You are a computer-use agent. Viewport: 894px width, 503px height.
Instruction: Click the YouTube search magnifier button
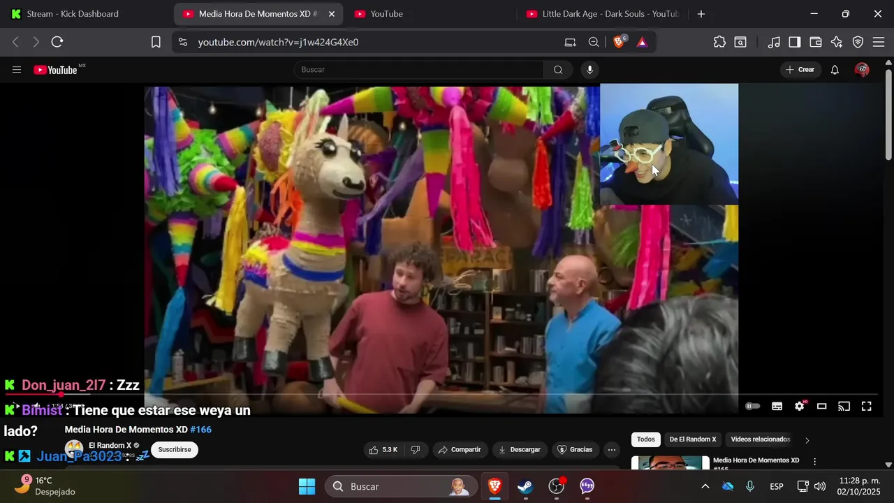point(558,70)
